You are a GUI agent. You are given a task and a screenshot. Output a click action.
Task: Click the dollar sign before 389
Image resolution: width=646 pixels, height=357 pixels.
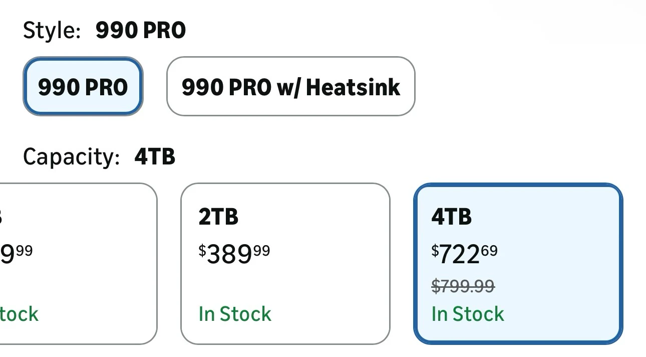[x=202, y=250]
